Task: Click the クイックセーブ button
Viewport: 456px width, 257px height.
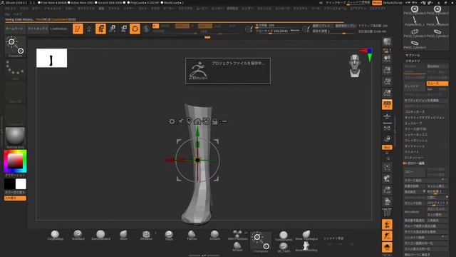Action: 336,3
